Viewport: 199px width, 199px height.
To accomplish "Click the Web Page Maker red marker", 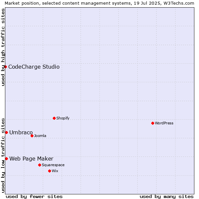I will (7, 159).
